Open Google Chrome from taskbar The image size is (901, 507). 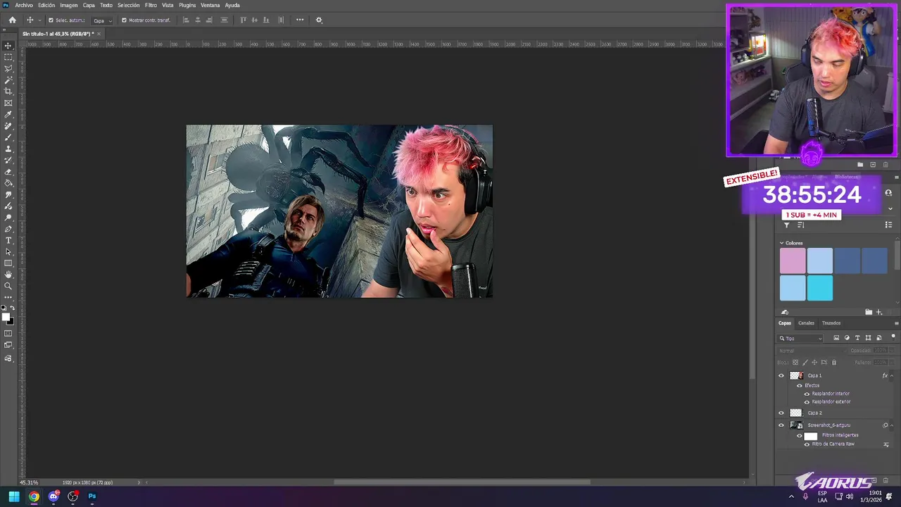pos(34,496)
